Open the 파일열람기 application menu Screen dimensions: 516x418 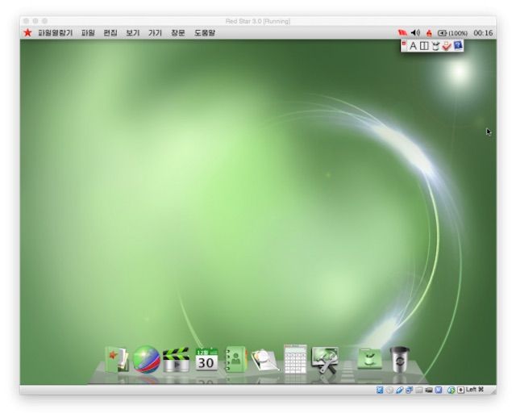(56, 33)
